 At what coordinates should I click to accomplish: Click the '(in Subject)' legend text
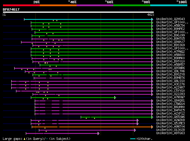pos(60,139)
